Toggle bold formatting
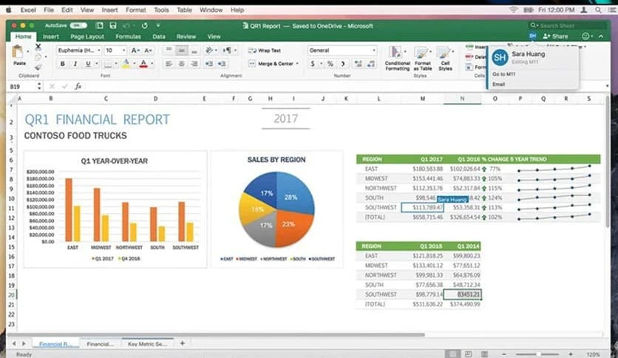This screenshot has width=618, height=358. tap(62, 64)
